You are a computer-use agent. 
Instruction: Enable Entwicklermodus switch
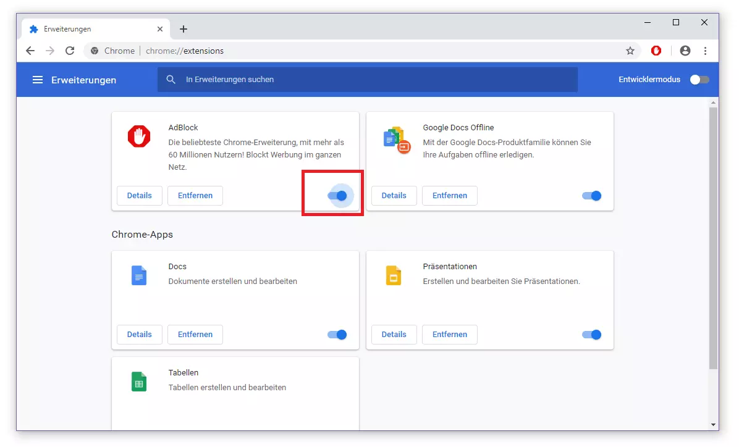pyautogui.click(x=699, y=80)
